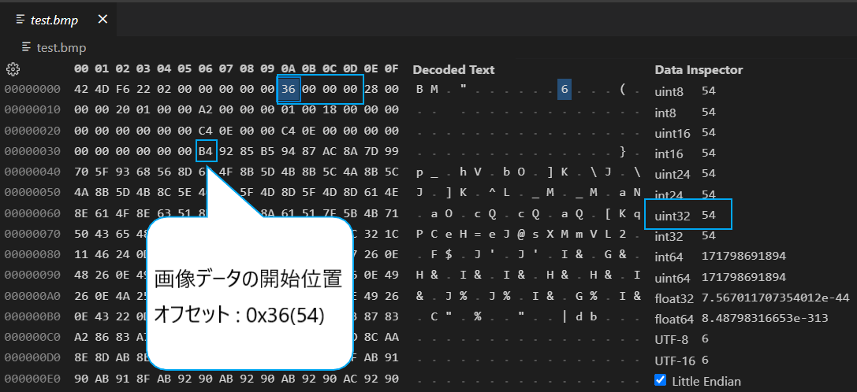
Task: Select decoded character ( in first row
Action: [622, 89]
